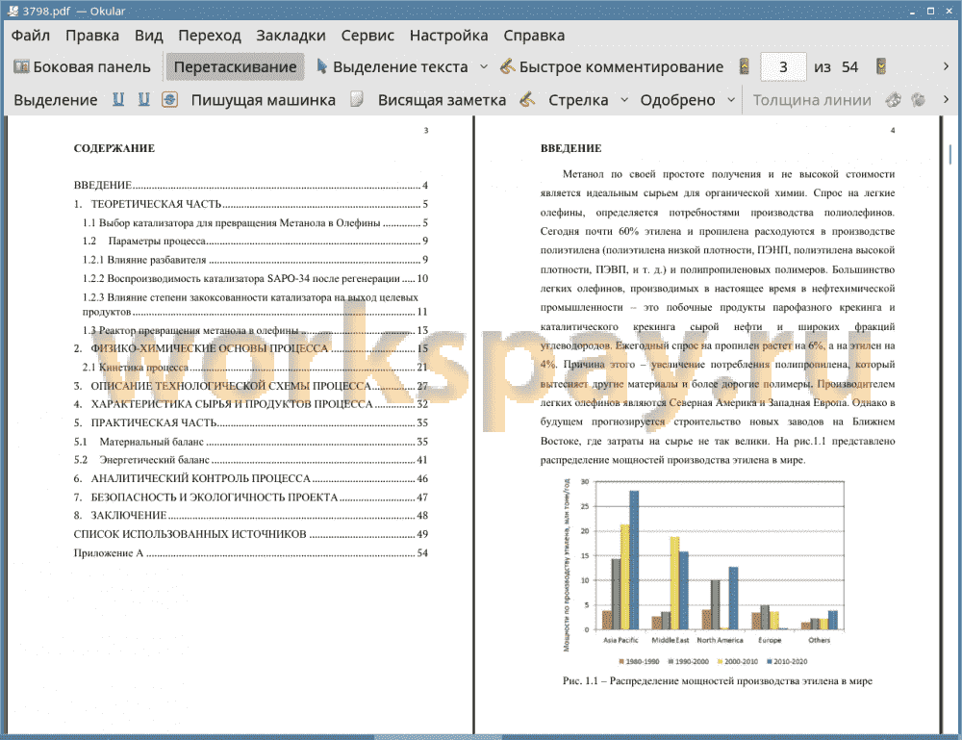Select the Выделение highlighter tool

pyautogui.click(x=55, y=100)
